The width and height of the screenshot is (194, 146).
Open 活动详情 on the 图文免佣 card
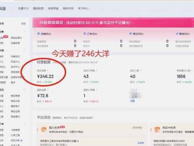138,128
